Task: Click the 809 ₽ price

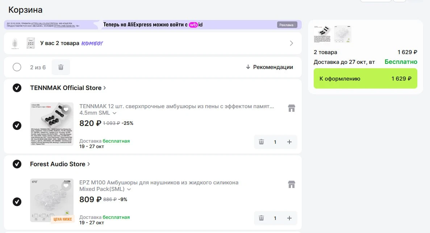Action: point(90,200)
